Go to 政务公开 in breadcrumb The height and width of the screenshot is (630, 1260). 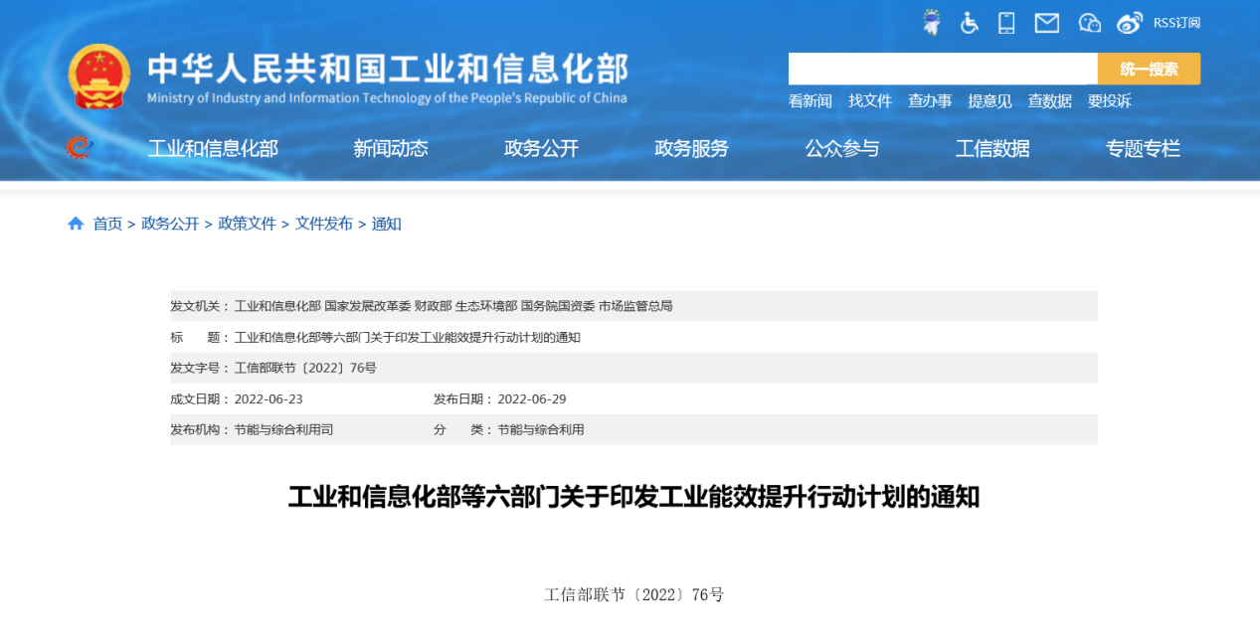pyautogui.click(x=170, y=224)
